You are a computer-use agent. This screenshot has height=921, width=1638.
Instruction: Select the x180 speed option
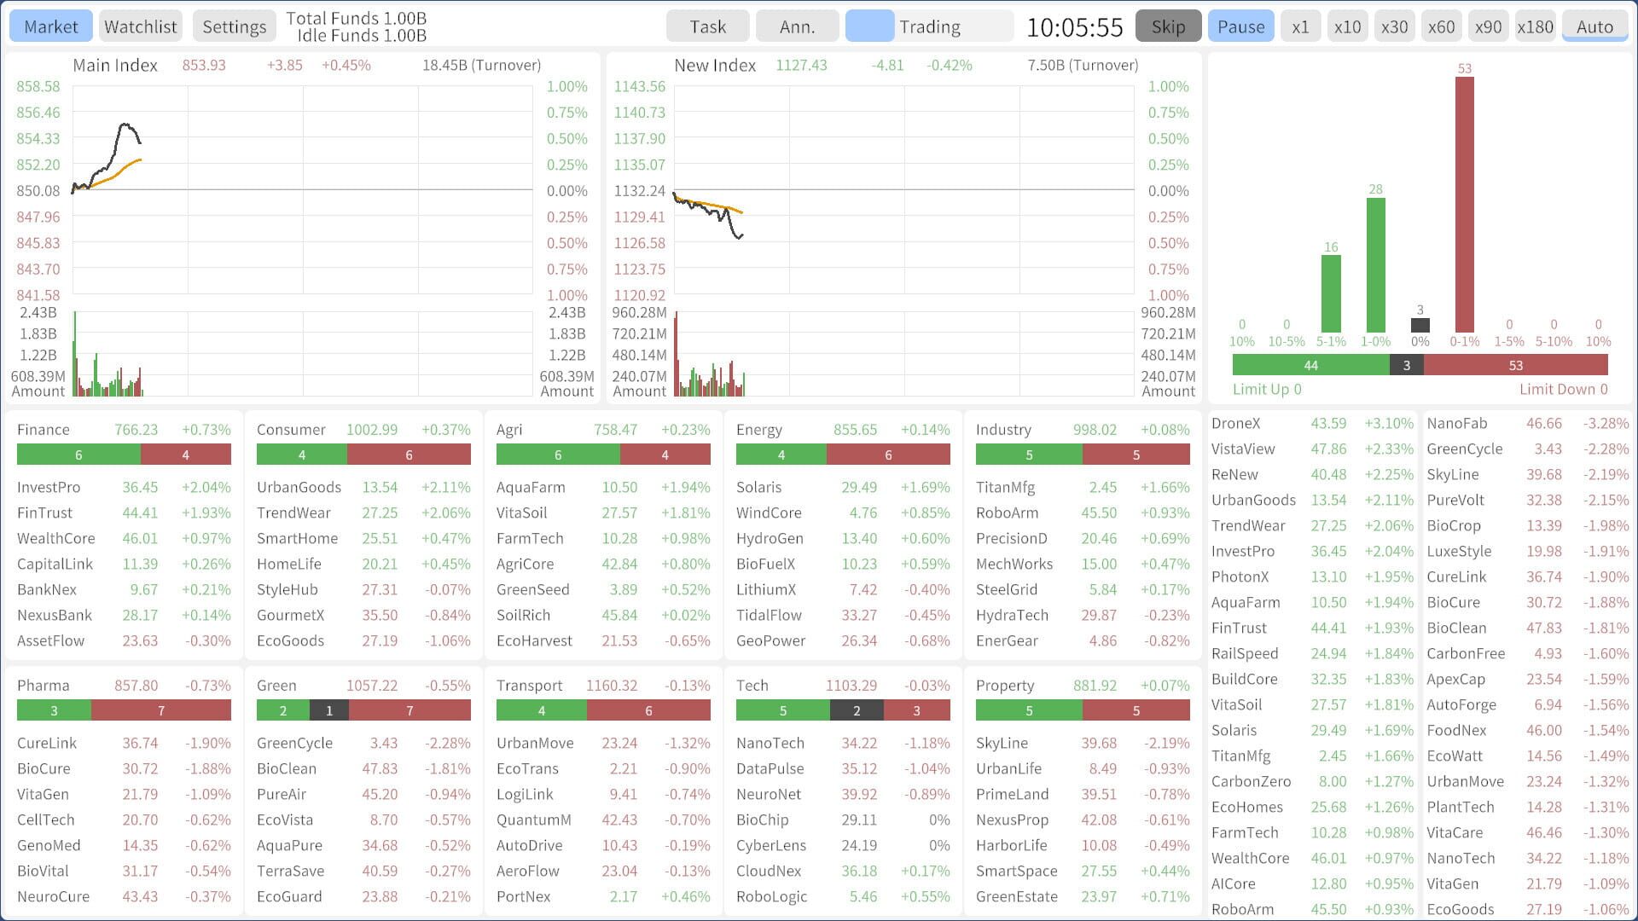coord(1535,26)
